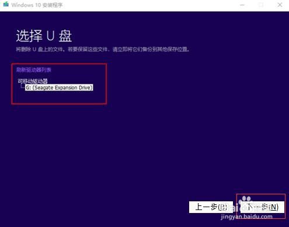Click the 可移动驱动器 tree node

click(33, 81)
